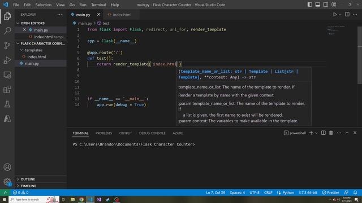362x203 pixels.
Task: Collapse the Open Editors section
Action: pos(18,23)
